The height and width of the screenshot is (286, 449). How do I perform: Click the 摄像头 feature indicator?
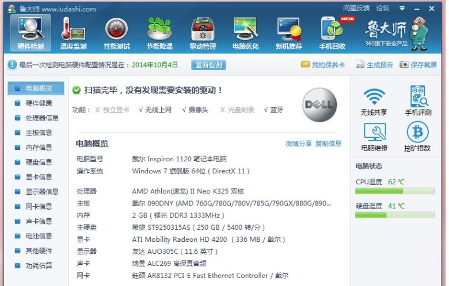tap(195, 110)
